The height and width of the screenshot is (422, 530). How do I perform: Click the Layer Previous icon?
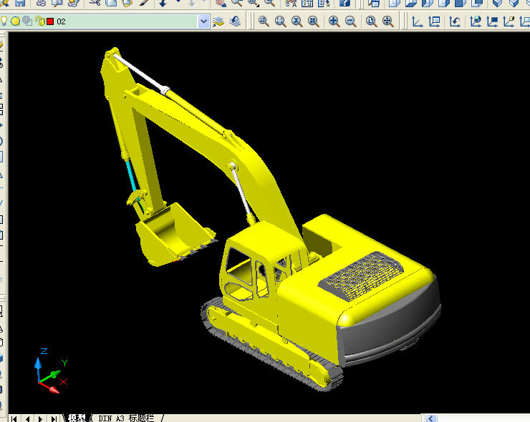[235, 21]
